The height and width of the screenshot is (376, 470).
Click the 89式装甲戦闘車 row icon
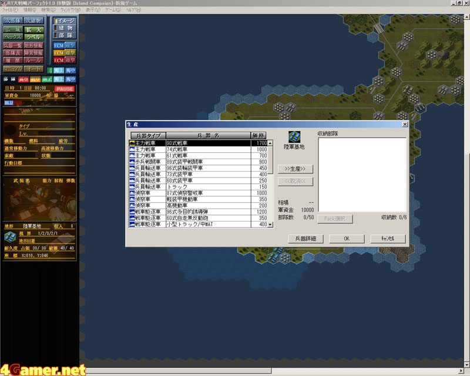(x=132, y=162)
